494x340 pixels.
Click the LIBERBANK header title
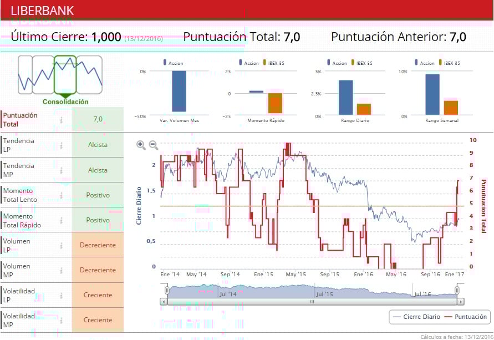(x=42, y=11)
